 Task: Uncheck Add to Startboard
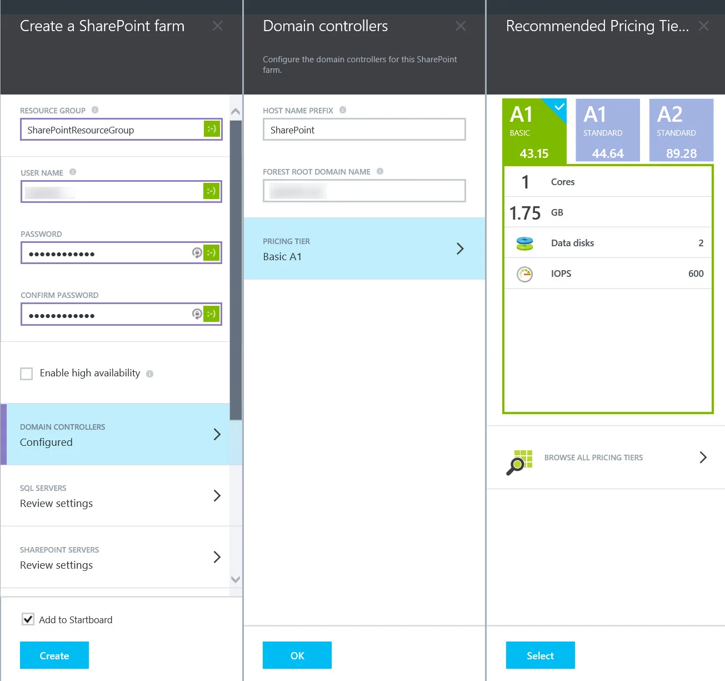tap(28, 619)
